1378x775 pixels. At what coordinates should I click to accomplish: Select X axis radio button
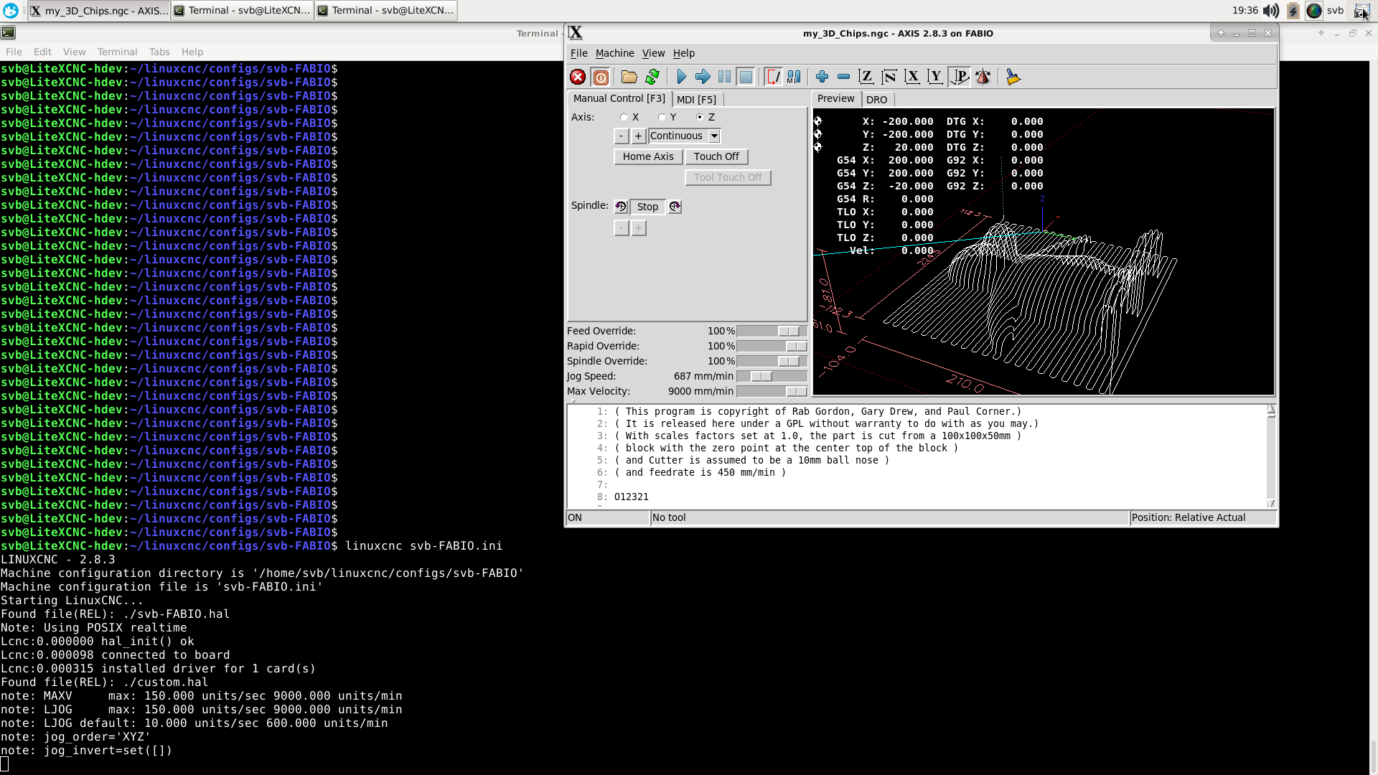[x=624, y=117]
